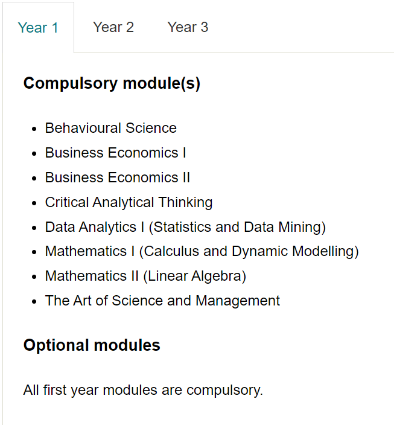Viewport: 394px width, 425px height.
Task: Click the bullet next to Business Economics II
Action: pos(34,178)
